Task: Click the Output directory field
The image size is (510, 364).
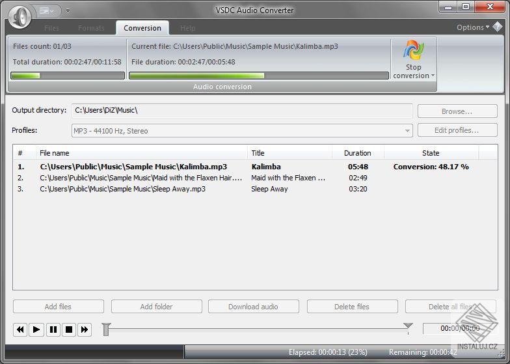Action: click(x=242, y=111)
